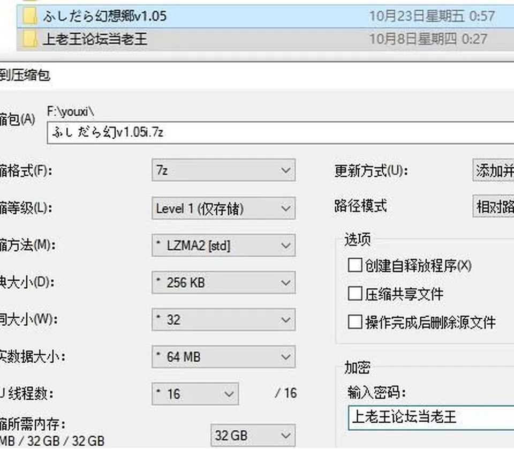Viewport: 514px width, 449px height.
Task: Enable 创建自释放程序 checkbox
Action: (354, 265)
